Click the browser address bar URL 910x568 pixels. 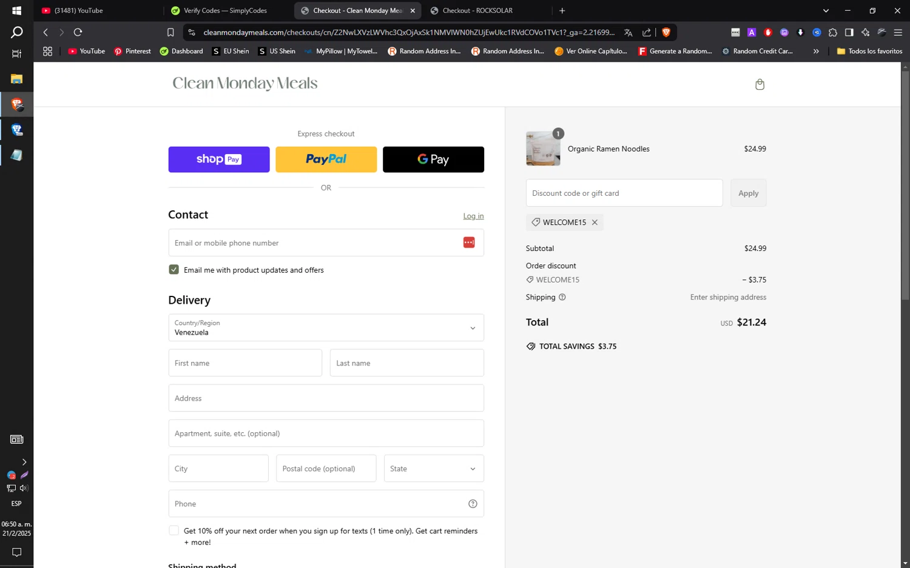point(409,33)
